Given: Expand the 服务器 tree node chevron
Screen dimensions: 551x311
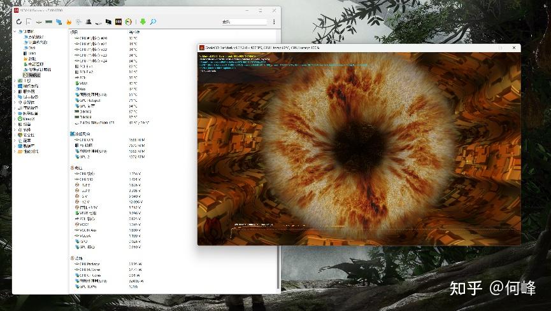Looking at the screenshot, I should [15, 91].
